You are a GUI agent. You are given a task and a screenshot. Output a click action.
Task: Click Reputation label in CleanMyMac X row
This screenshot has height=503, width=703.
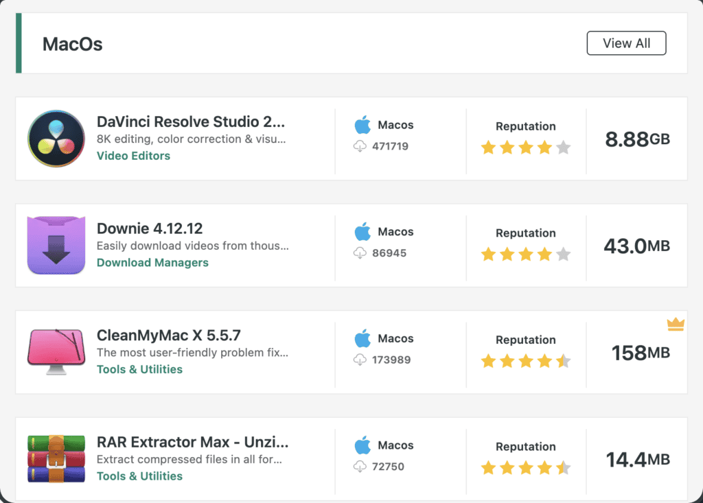pyautogui.click(x=525, y=340)
